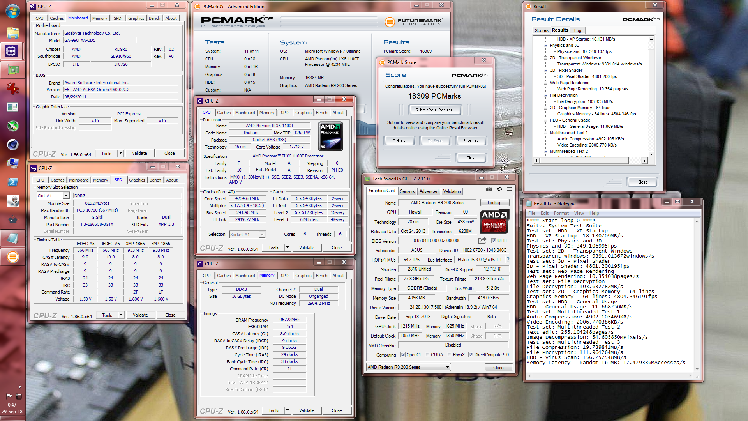Open the Windows Start orb
Screen dimensions: 748x421
(x=12, y=11)
